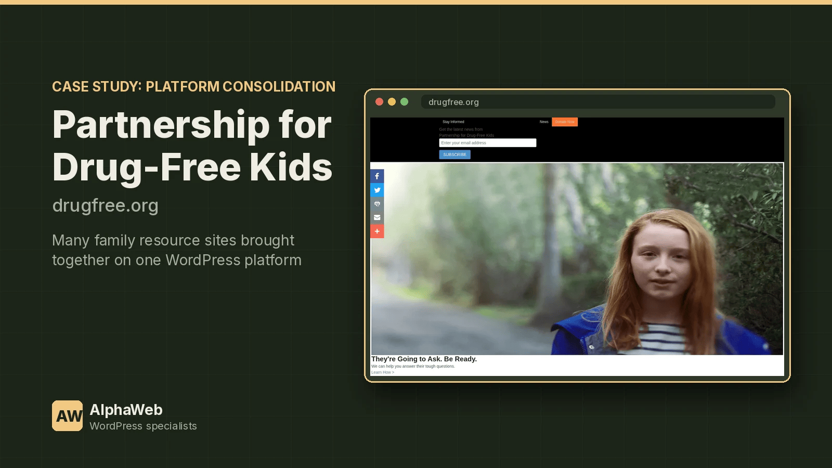Open more sharing options plus icon
Image resolution: width=832 pixels, height=468 pixels.
pyautogui.click(x=377, y=231)
